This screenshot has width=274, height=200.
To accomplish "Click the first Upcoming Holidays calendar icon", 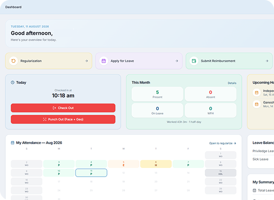I will click(x=256, y=93).
